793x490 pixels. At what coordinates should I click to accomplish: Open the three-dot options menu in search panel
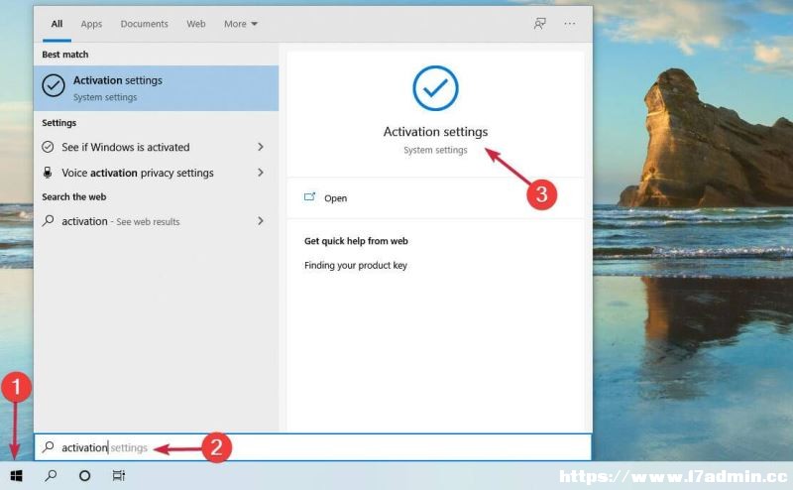click(x=569, y=24)
